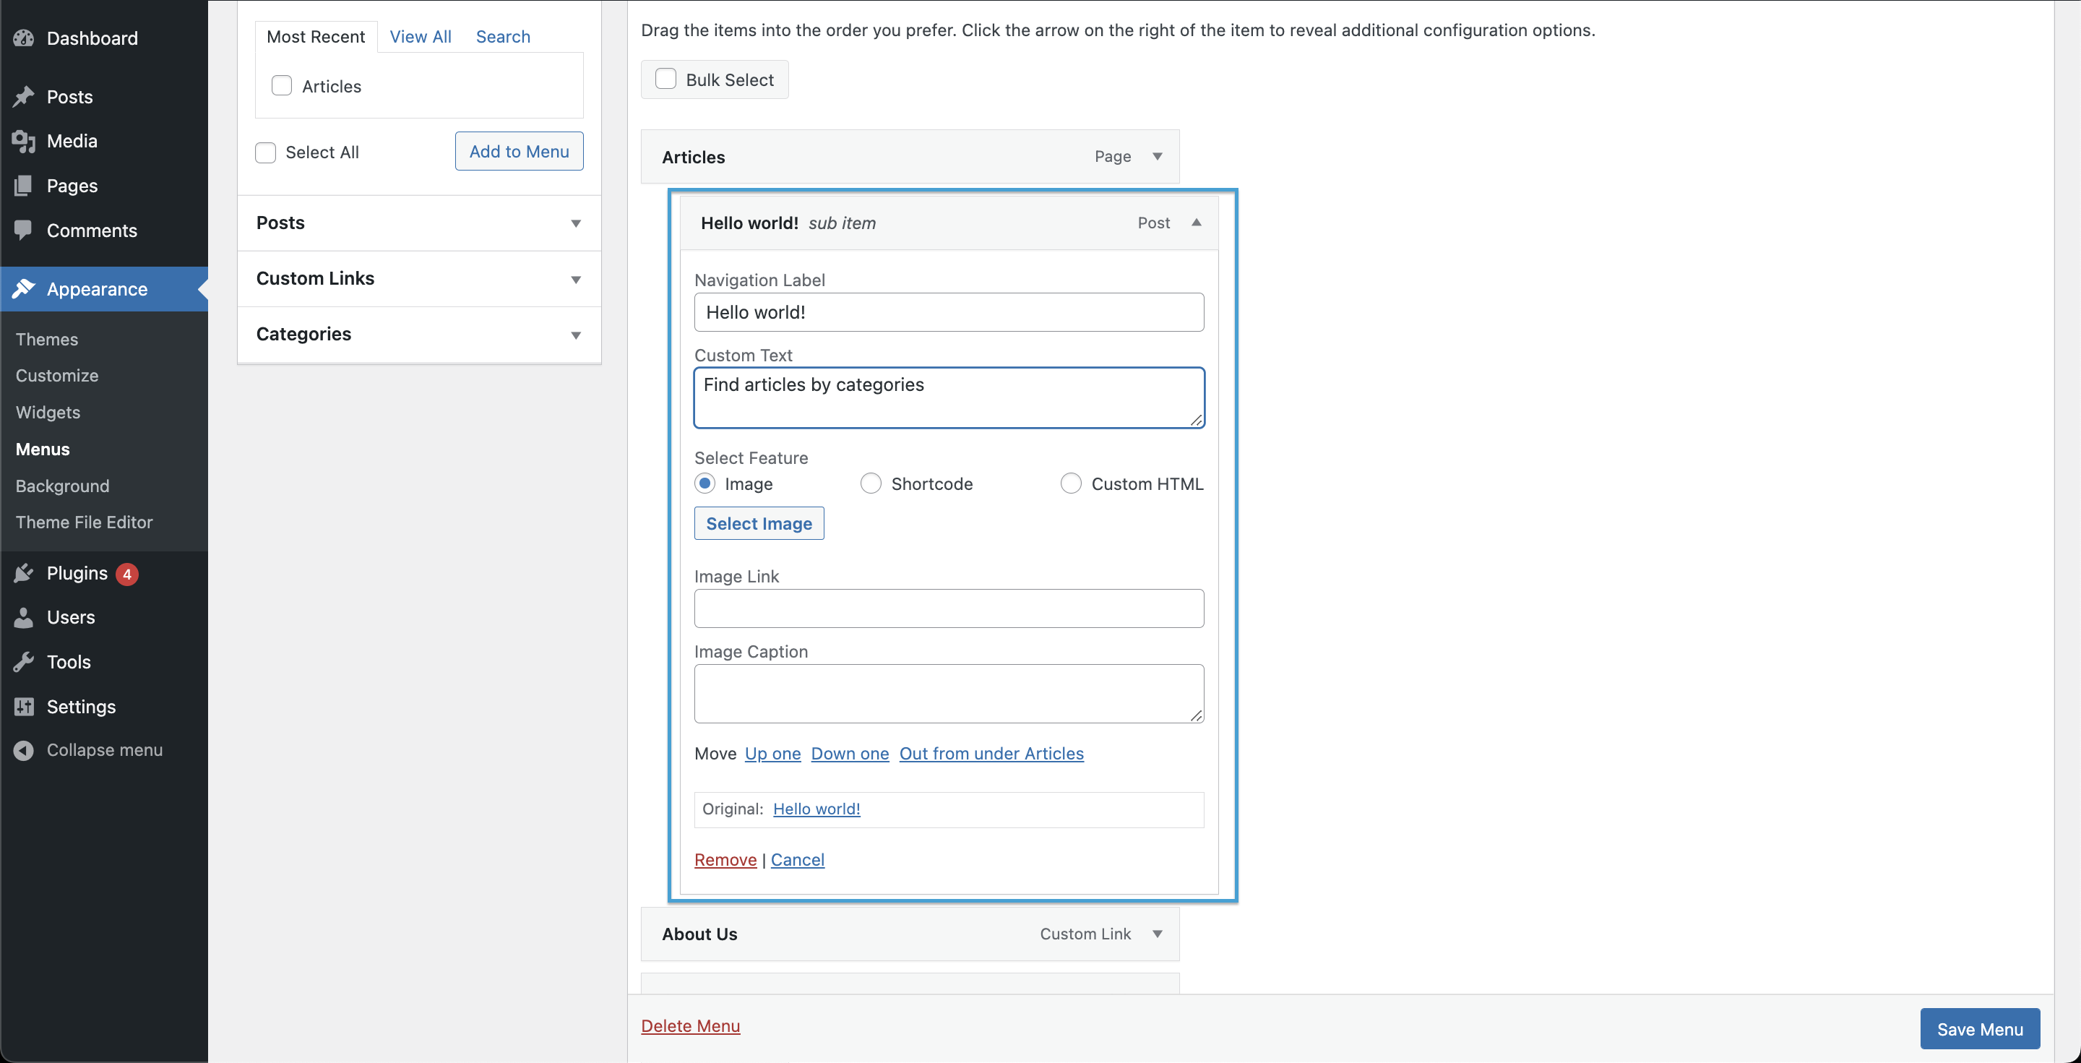
Task: Click the Tools wrench icon
Action: point(23,663)
